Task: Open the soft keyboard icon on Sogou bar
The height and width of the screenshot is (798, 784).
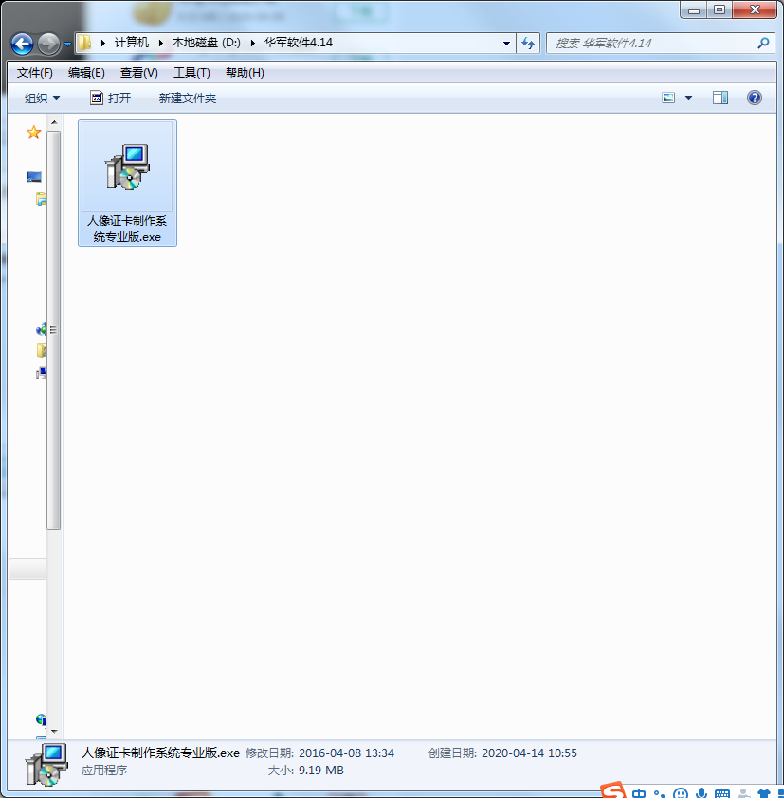Action: click(x=721, y=793)
